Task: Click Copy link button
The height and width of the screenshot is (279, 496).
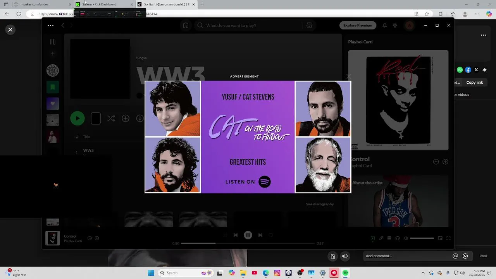Action: (x=474, y=82)
